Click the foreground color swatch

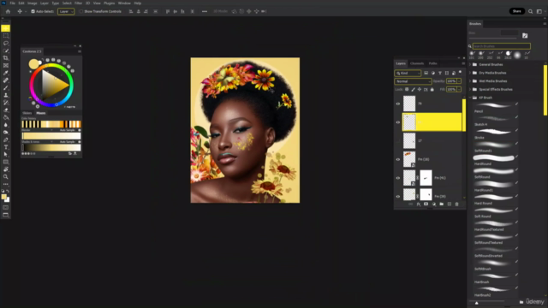3,197
